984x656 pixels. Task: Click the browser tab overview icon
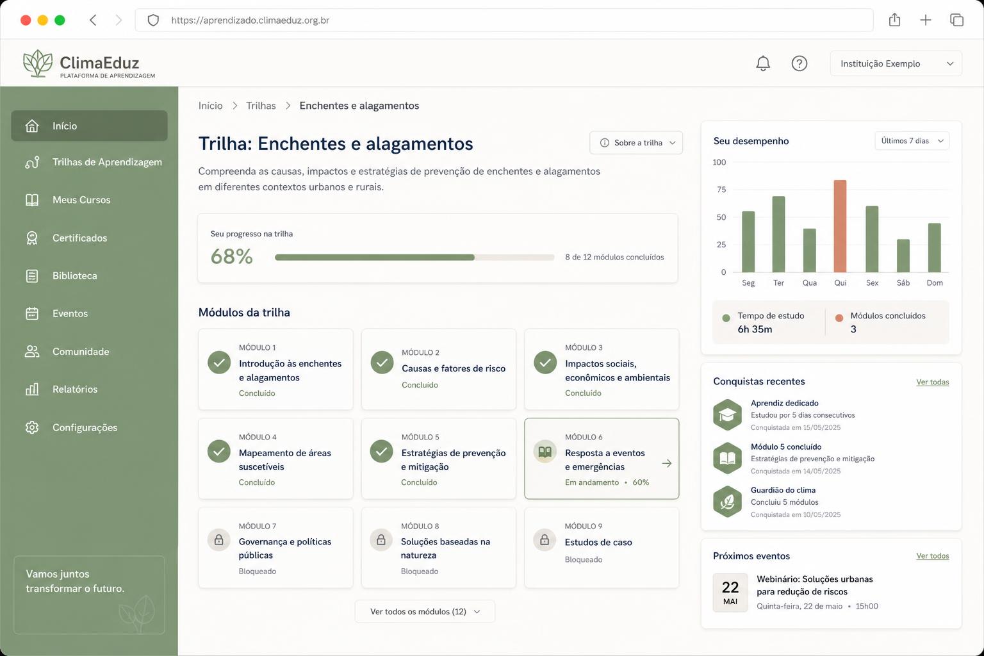957,20
